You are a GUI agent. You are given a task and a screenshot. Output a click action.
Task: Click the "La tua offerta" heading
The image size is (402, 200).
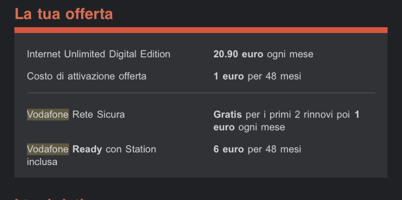pos(64,14)
